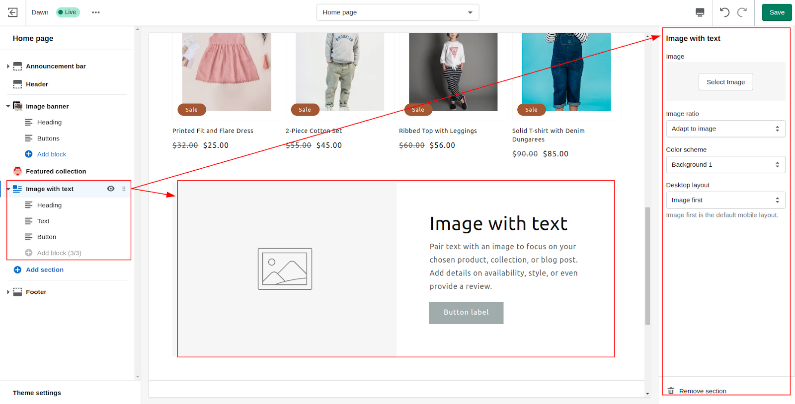Open the Image ratio dropdown
The width and height of the screenshot is (795, 404).
click(725, 129)
